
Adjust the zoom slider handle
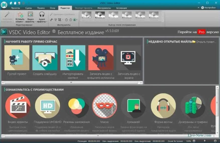tap(204, 141)
